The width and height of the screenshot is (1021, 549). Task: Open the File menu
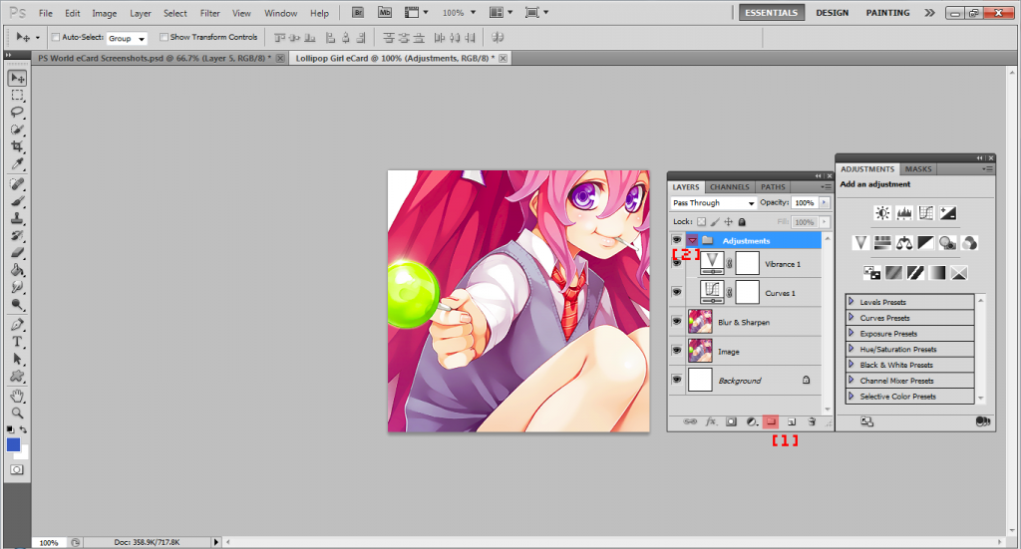(x=46, y=13)
